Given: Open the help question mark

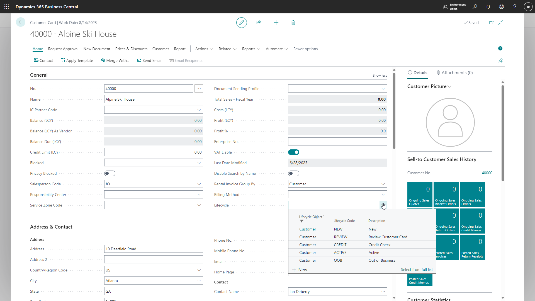Looking at the screenshot, I should (x=515, y=7).
